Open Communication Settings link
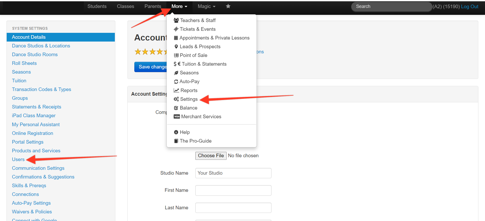Screen dimensions: 485x221 coord(38,168)
